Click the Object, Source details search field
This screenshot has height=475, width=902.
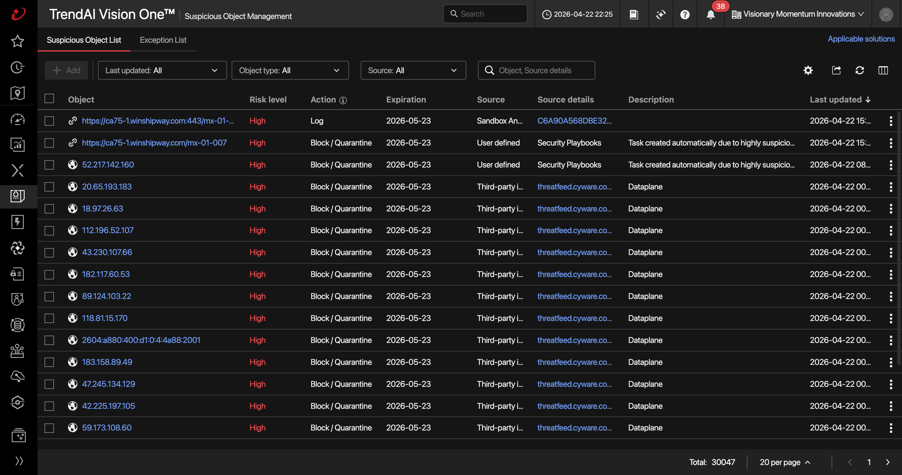536,70
